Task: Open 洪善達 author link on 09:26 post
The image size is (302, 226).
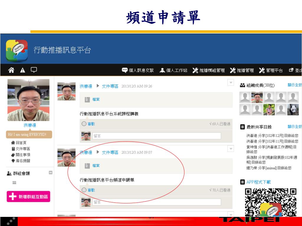Action: point(86,86)
